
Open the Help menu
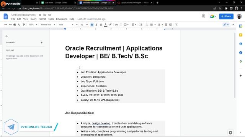(72, 19)
